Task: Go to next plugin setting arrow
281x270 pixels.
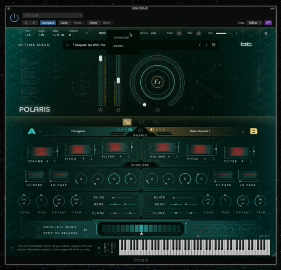Action: tap(34, 23)
